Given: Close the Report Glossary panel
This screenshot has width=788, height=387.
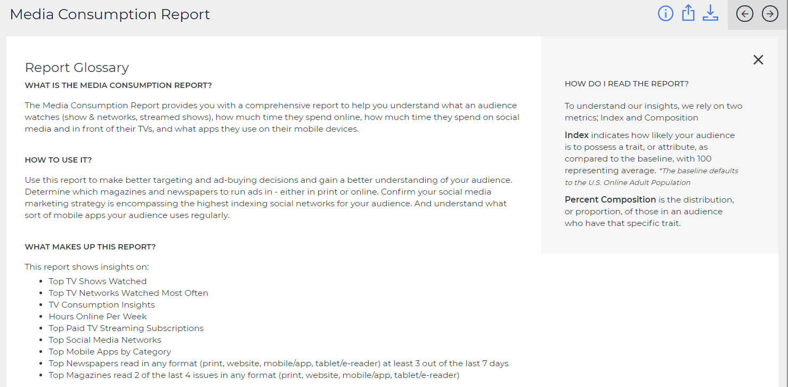Looking at the screenshot, I should [758, 60].
